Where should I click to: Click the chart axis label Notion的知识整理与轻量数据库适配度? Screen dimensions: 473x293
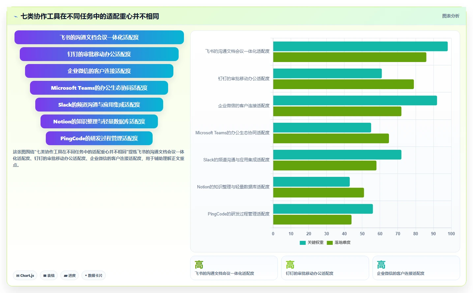tap(233, 187)
